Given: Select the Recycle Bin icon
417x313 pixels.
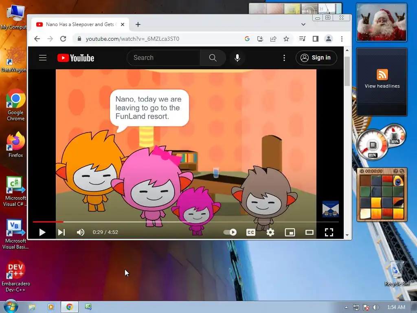Looking at the screenshot, I should point(397,273).
